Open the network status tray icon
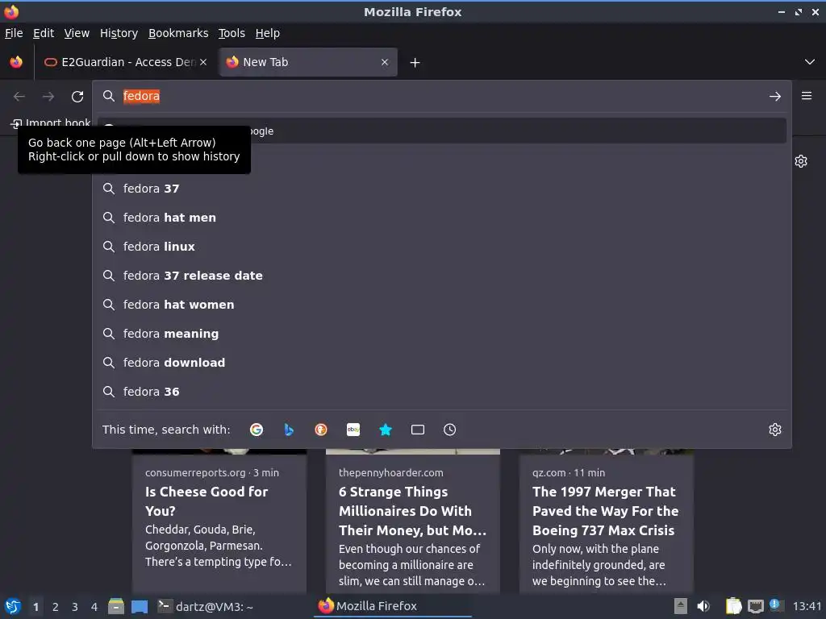The width and height of the screenshot is (826, 619). 755,606
